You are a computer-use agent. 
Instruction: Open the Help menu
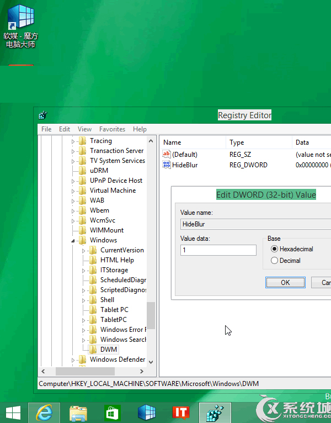pyautogui.click(x=140, y=129)
